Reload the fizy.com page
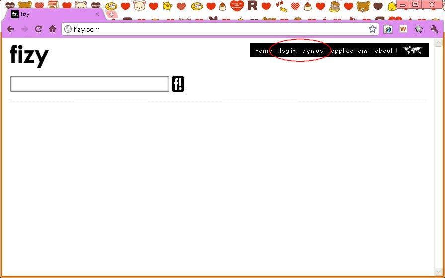This screenshot has width=445, height=278. (38, 29)
